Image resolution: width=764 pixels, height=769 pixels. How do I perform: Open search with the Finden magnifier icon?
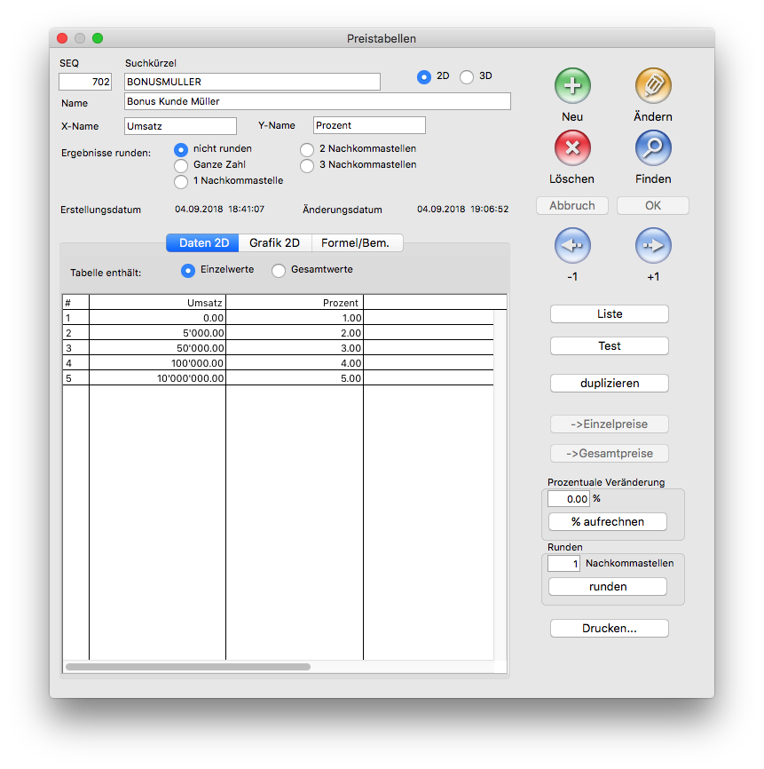click(x=653, y=148)
